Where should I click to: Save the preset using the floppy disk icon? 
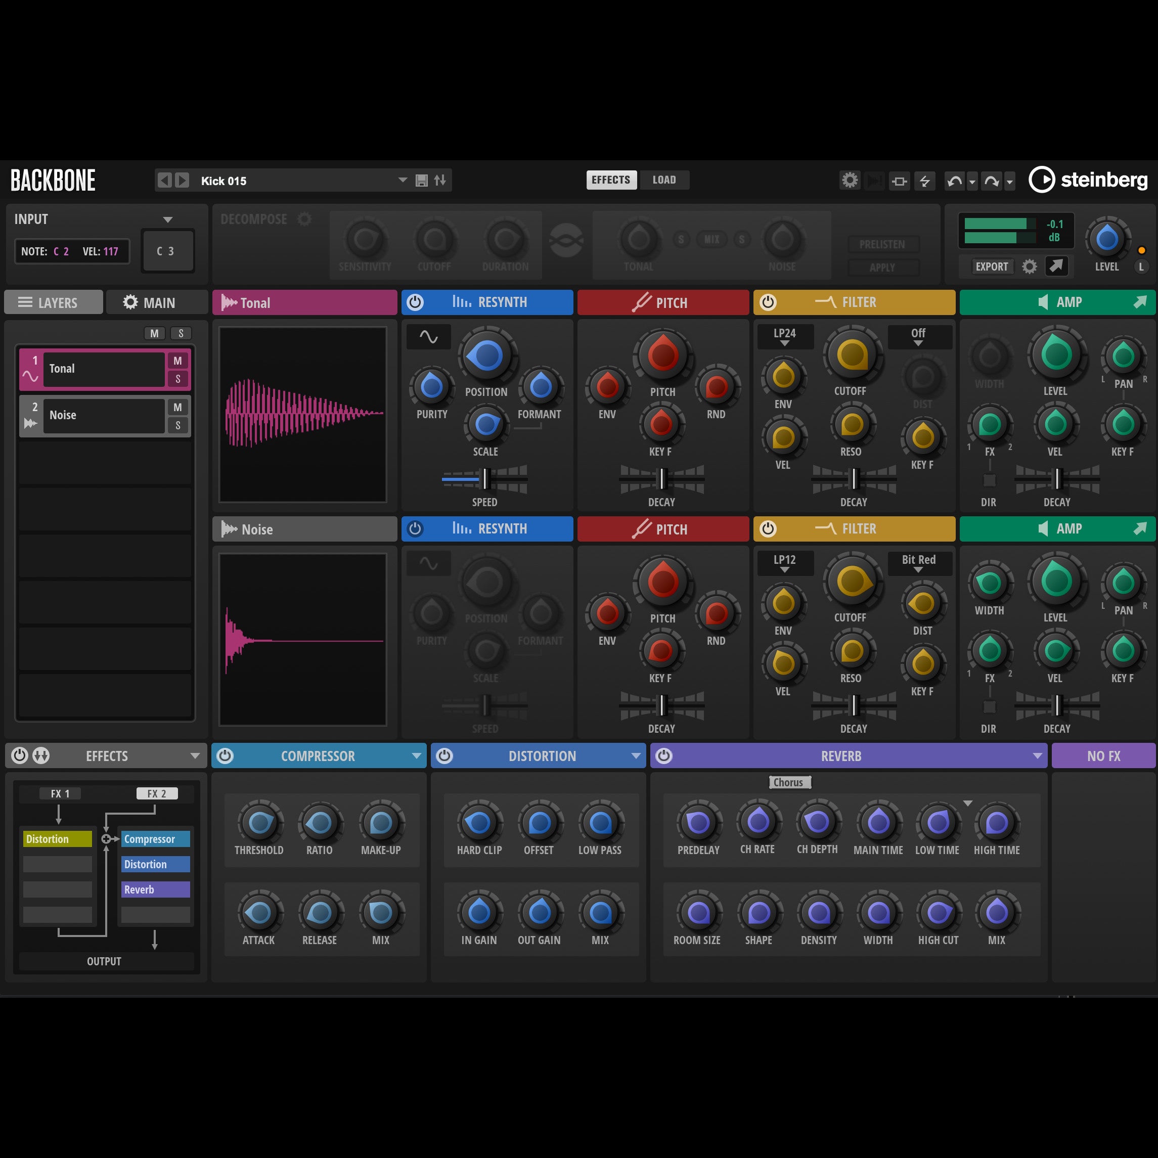(421, 181)
